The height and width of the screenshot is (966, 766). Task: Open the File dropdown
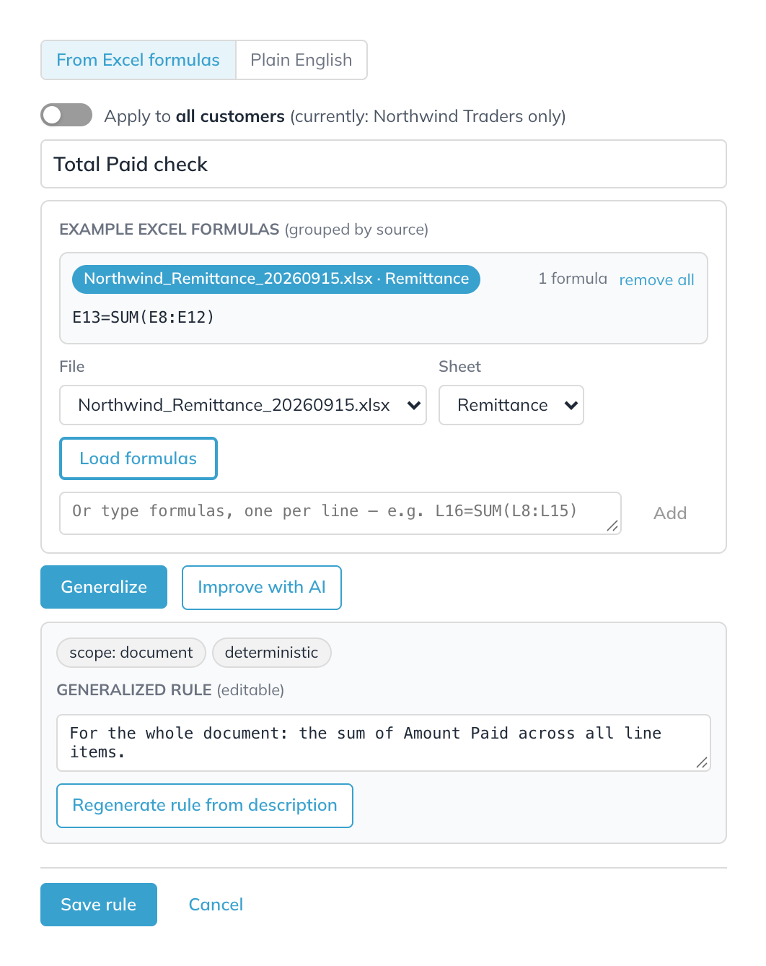coord(243,405)
